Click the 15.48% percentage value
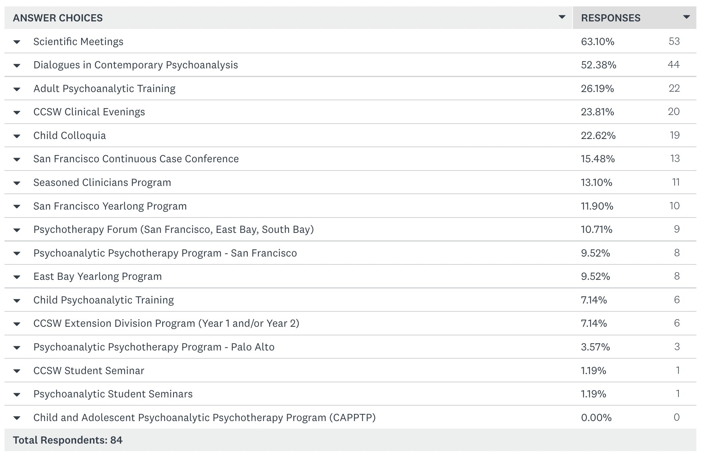 click(x=598, y=159)
